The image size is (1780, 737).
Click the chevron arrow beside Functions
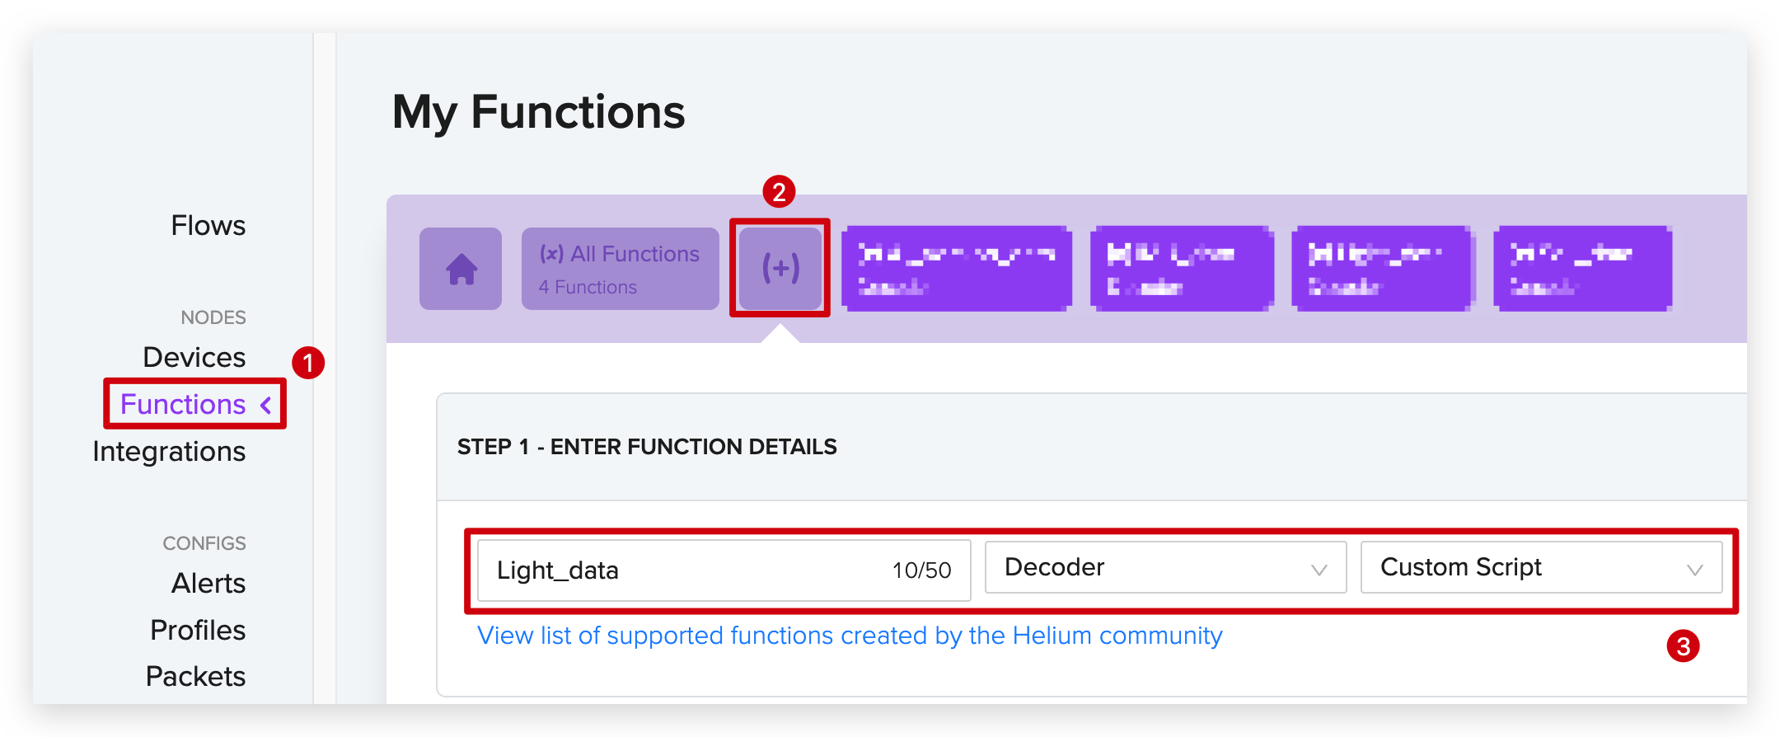coord(266,405)
